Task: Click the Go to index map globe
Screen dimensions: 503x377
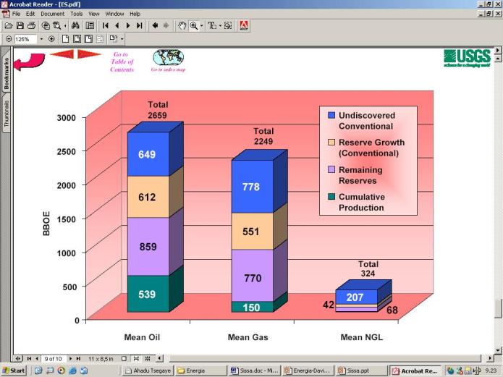Action: coord(168,58)
